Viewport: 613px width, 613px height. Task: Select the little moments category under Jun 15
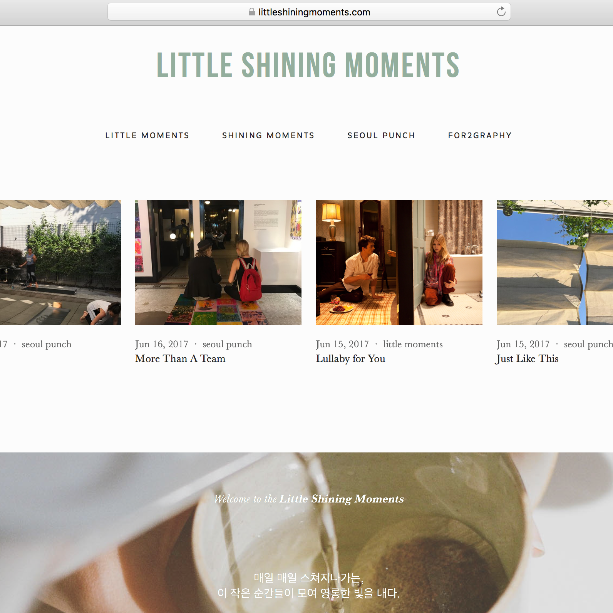[413, 344]
